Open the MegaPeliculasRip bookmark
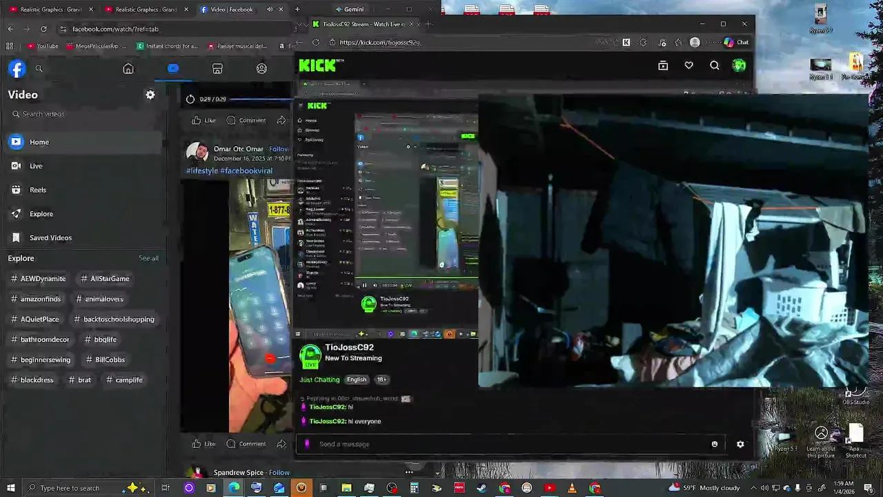 [x=97, y=46]
